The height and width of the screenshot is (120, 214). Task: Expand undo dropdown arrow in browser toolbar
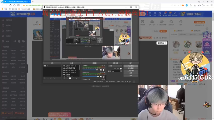coord(205,5)
